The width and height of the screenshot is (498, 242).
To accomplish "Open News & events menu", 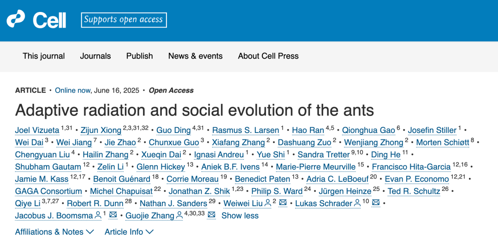I will (196, 56).
